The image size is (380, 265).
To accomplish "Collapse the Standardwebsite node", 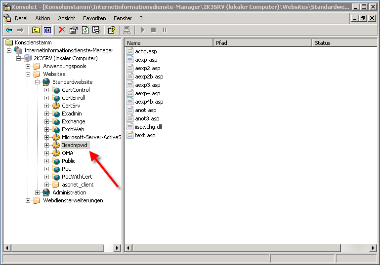I will tap(38, 82).
